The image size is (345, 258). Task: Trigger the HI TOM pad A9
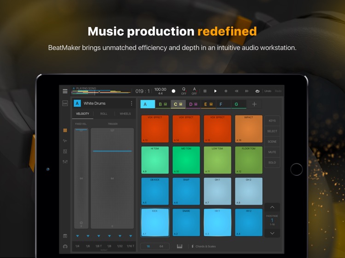(155, 160)
